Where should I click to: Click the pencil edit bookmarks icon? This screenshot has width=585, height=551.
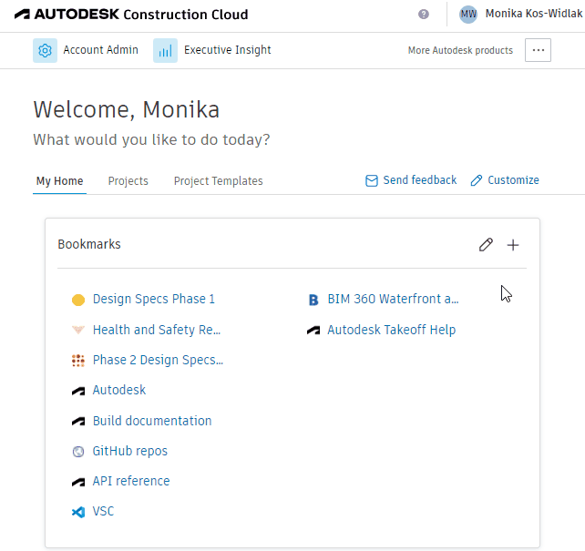coord(487,245)
